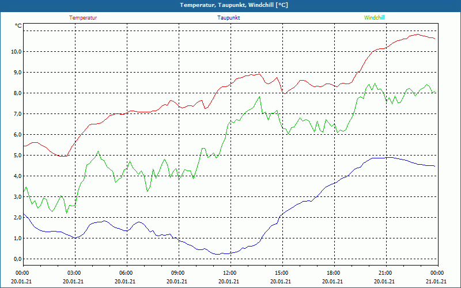Click the '00:00' time label above 20.01.21

click(21, 273)
